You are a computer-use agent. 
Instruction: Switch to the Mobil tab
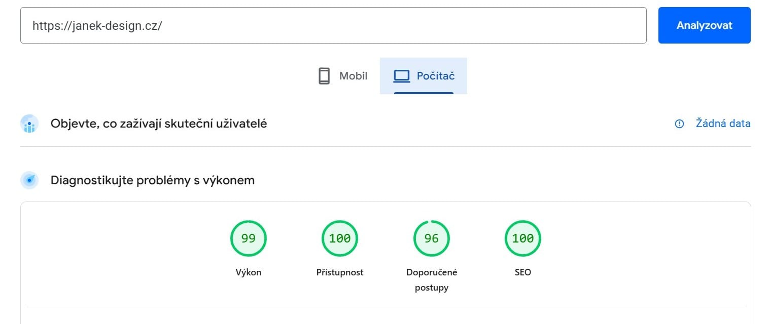click(343, 76)
